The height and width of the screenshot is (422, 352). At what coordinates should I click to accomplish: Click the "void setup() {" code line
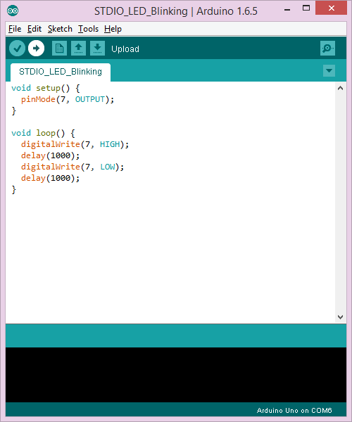tap(46, 89)
